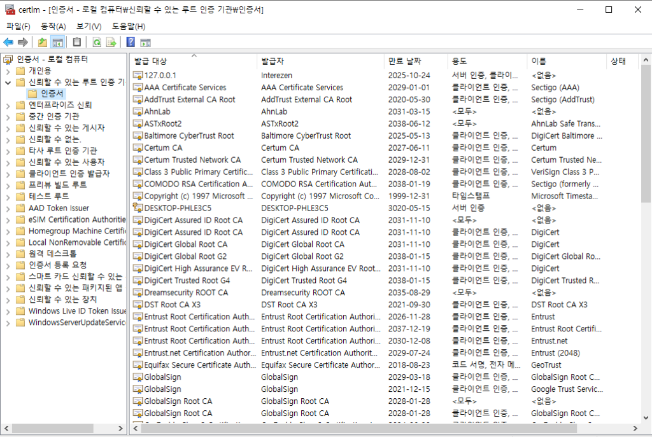Select the 인증서 등록 요청 tree item
The height and width of the screenshot is (437, 652).
click(x=58, y=265)
